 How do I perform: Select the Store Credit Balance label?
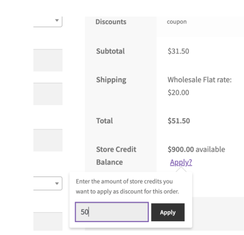click(x=116, y=155)
